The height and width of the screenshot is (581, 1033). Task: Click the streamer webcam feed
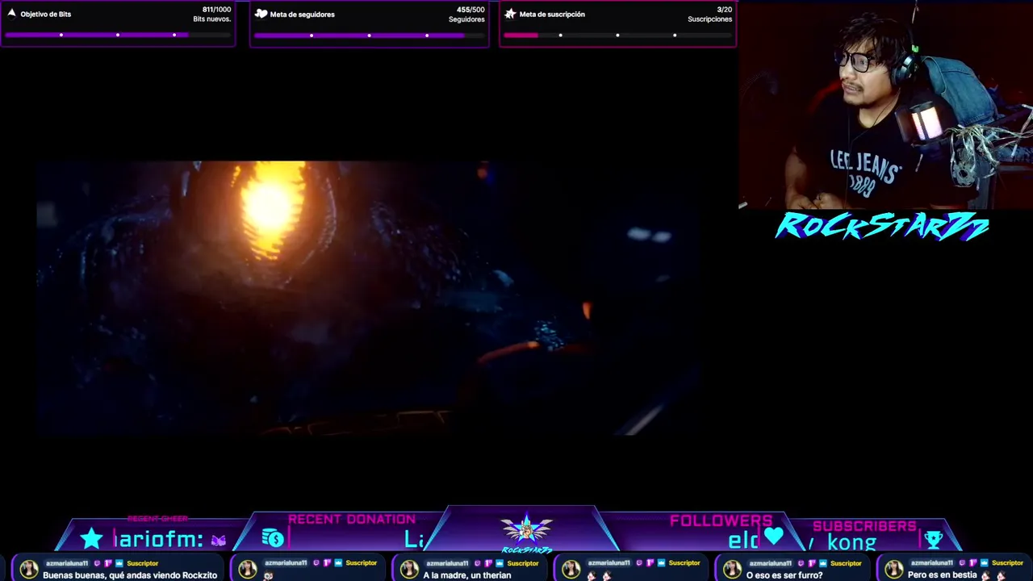click(x=885, y=105)
